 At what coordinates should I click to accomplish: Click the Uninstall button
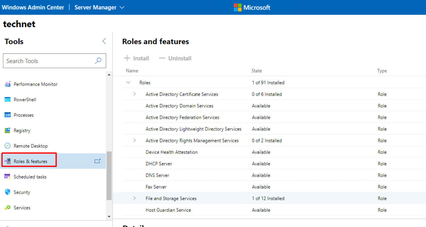tap(175, 58)
